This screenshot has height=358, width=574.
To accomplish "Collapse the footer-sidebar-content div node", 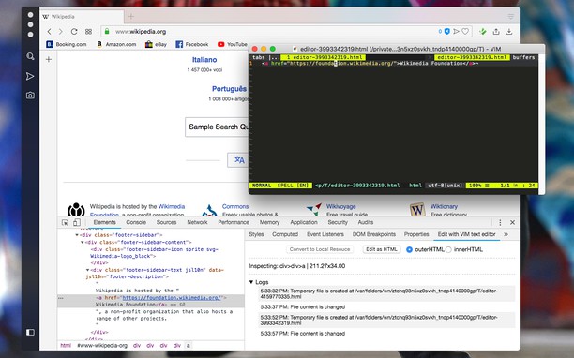I will [83, 242].
